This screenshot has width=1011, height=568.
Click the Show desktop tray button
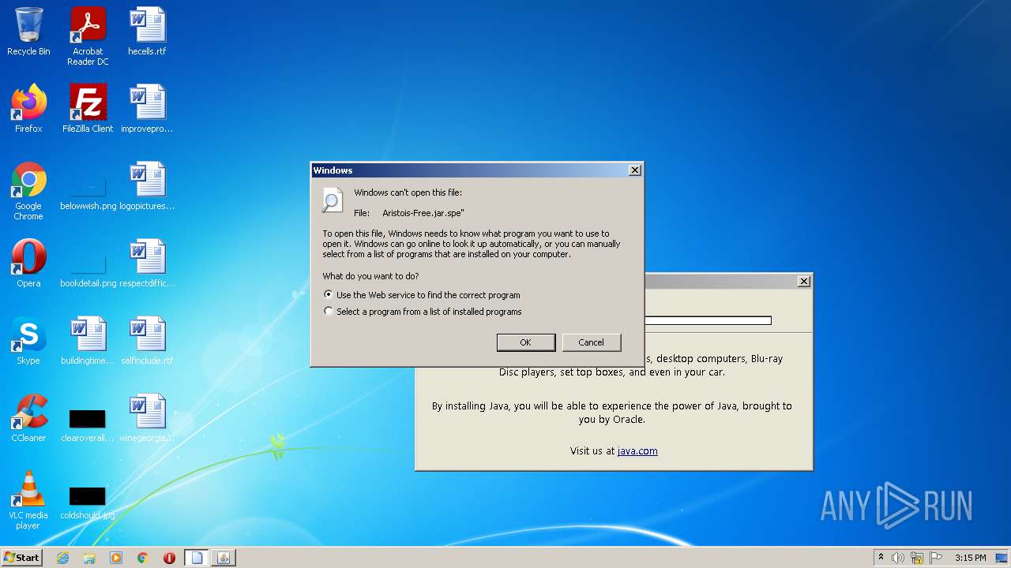point(1002,558)
